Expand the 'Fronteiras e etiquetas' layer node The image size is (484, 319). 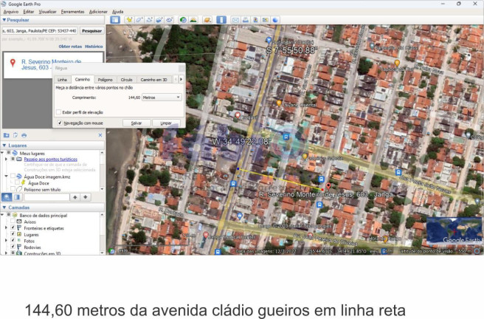point(6,227)
